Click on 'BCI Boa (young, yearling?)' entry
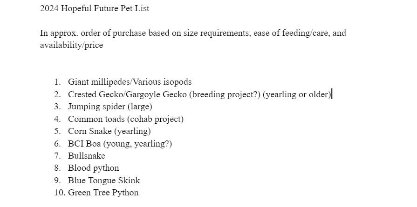Image resolution: width=417 pixels, height=207 pixels. [x=120, y=144]
